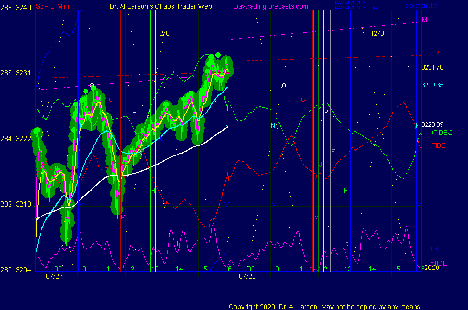
Task: Select the "07/27/2020 20:20 UT" timestamp
Action: [x=354, y=3]
